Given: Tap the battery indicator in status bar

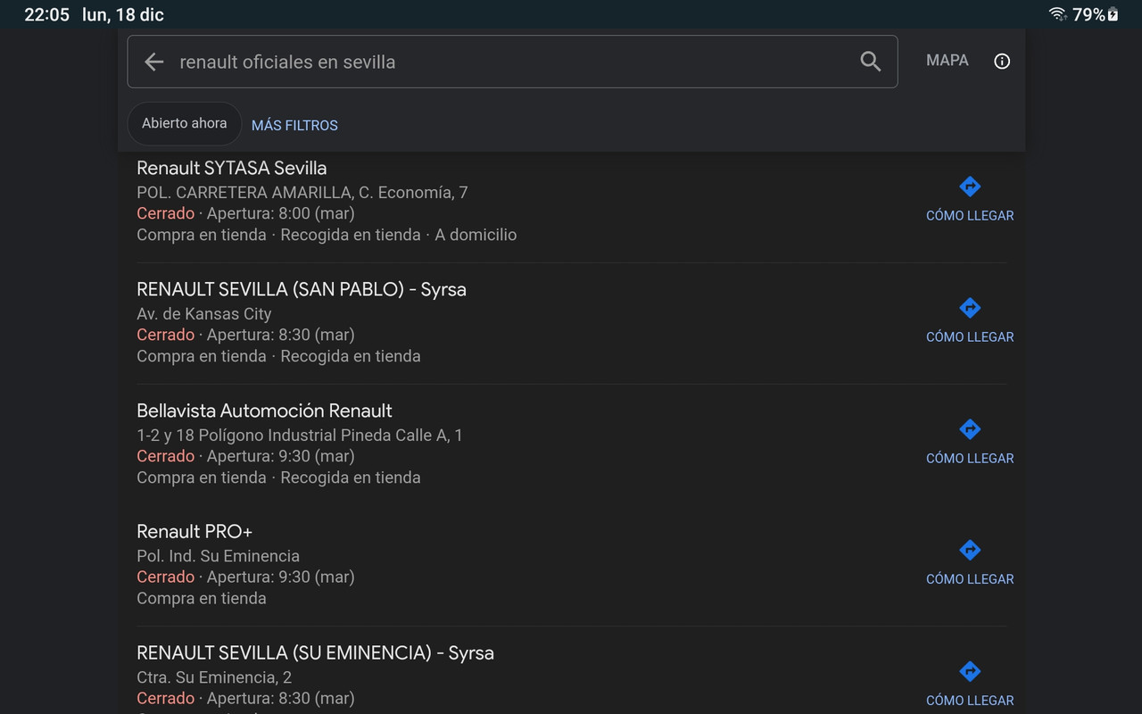Looking at the screenshot, I should coord(1113,14).
